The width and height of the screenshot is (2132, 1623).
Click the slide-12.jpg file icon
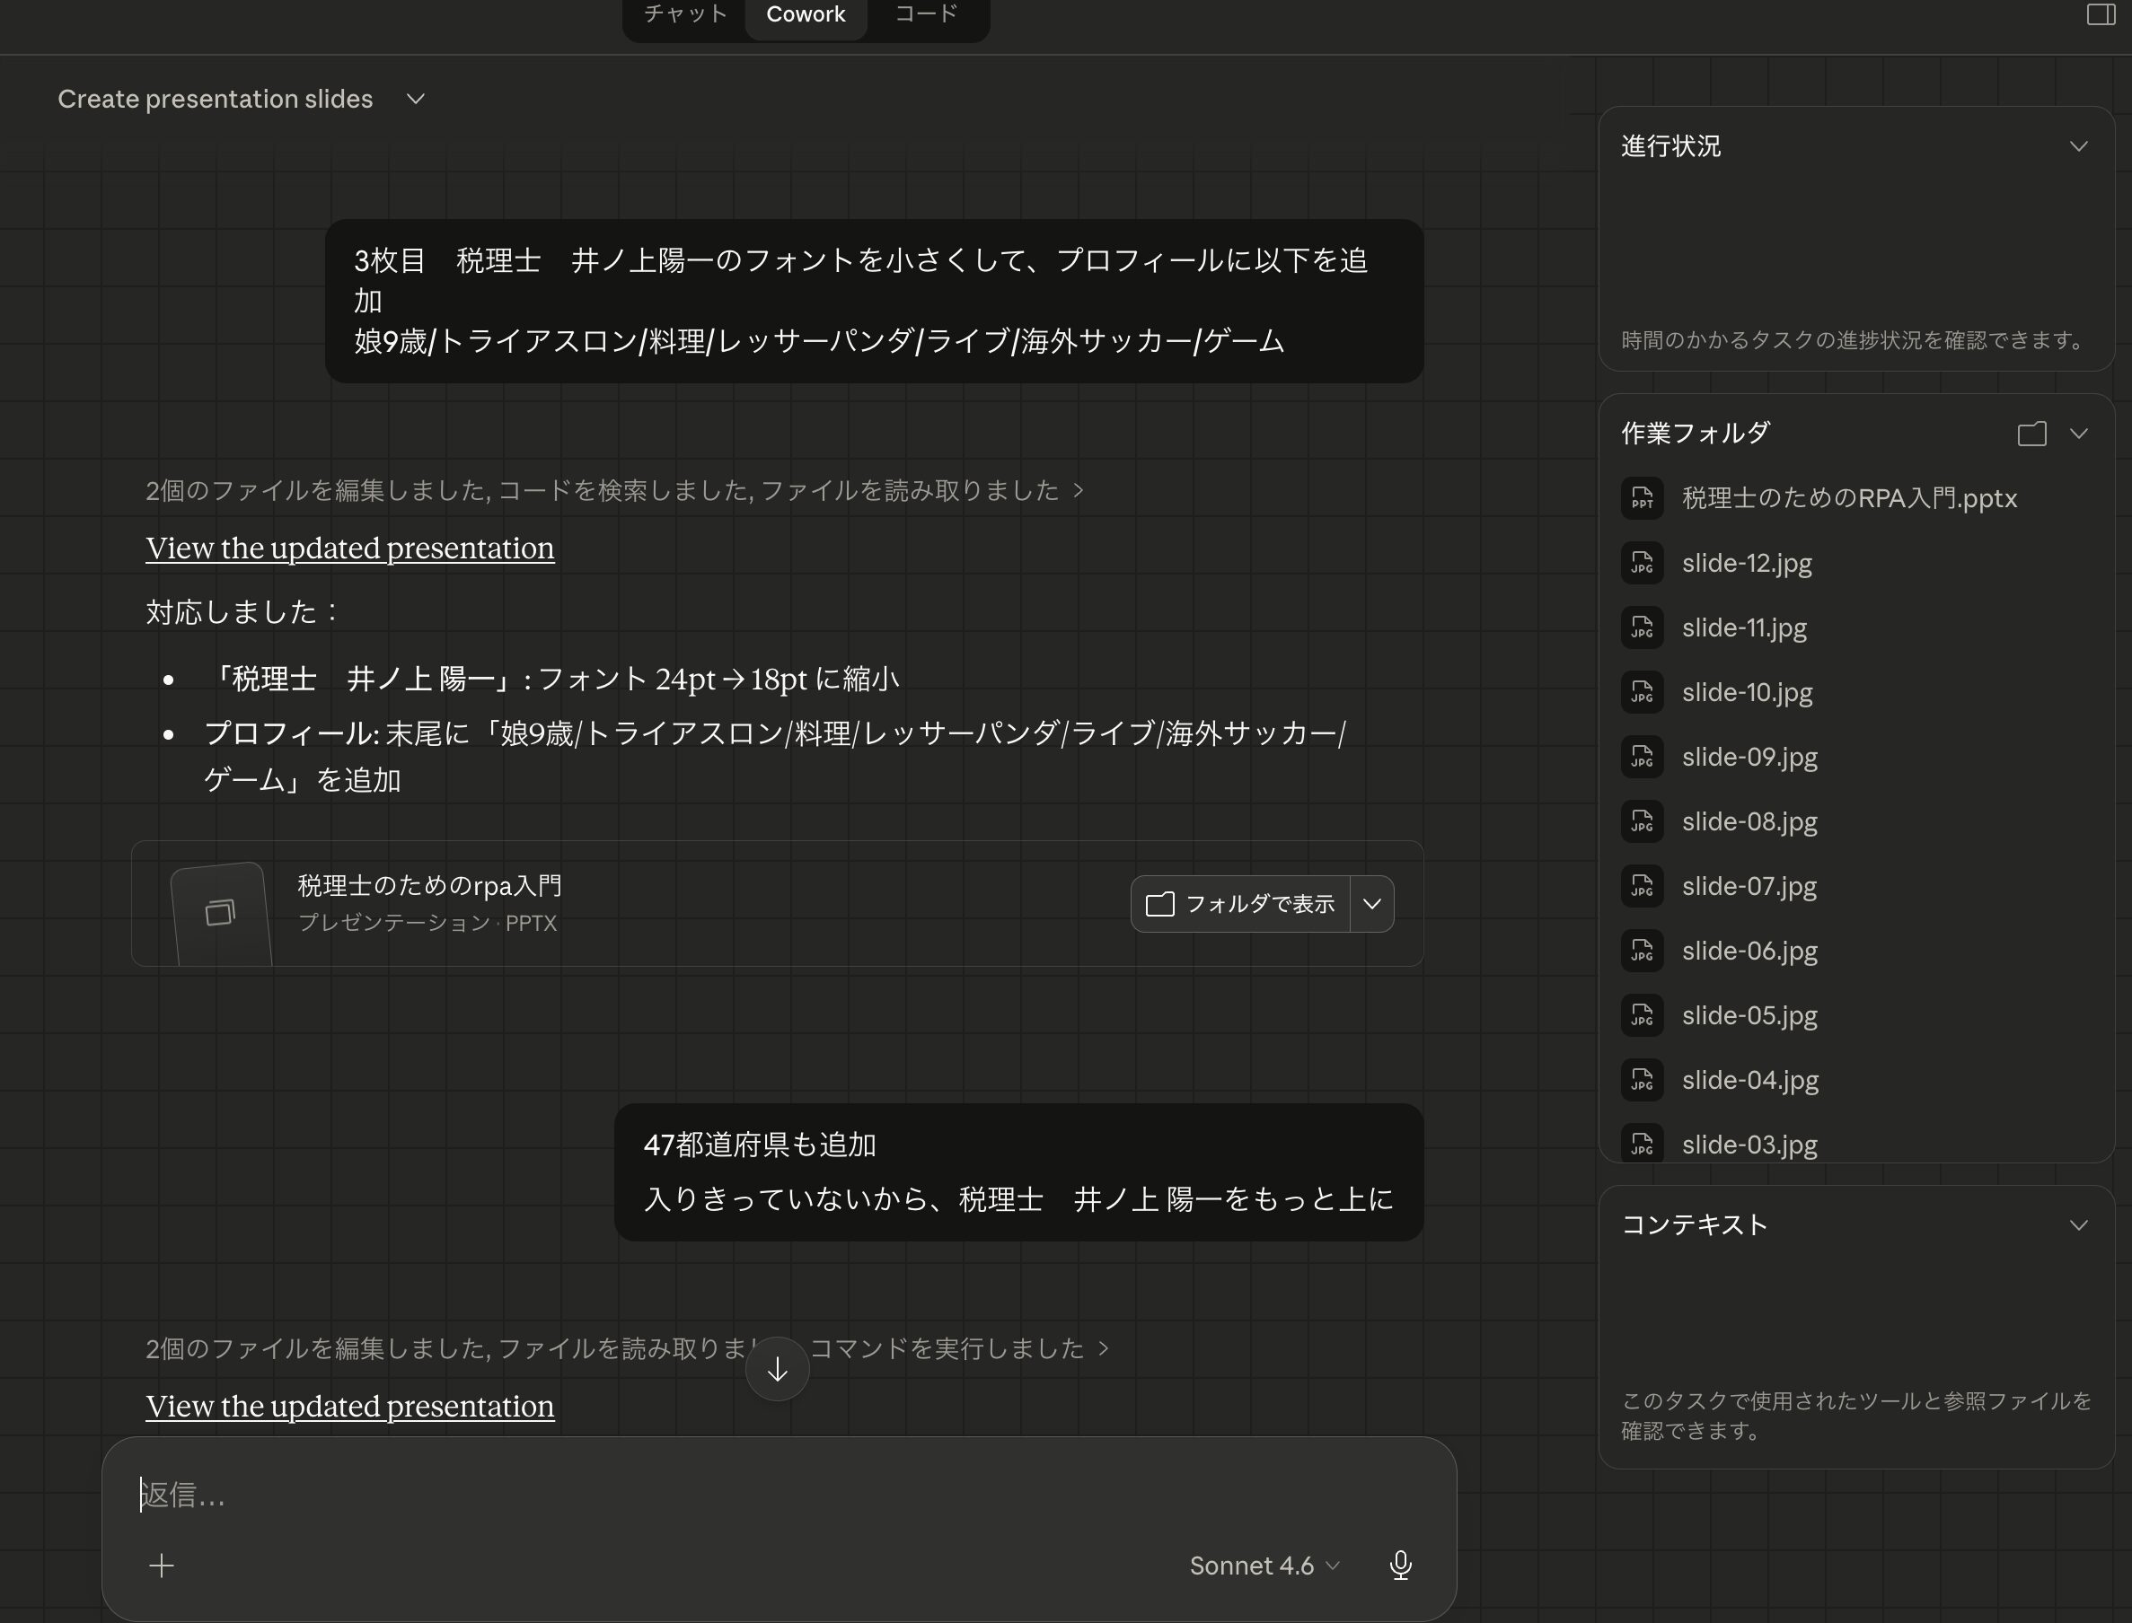click(x=1641, y=563)
